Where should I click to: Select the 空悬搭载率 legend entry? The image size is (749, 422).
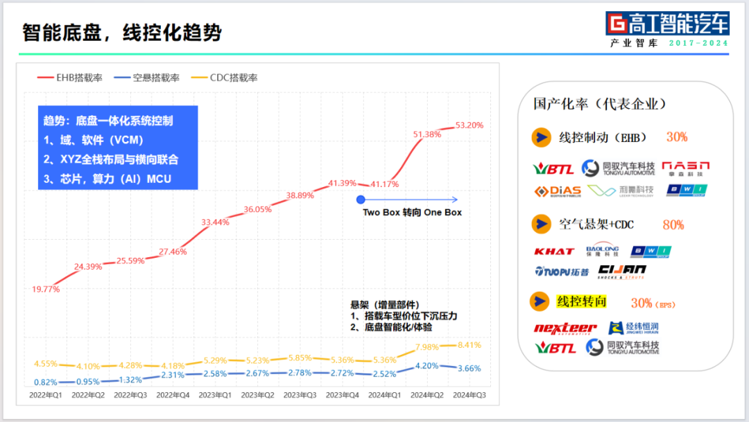(146, 78)
